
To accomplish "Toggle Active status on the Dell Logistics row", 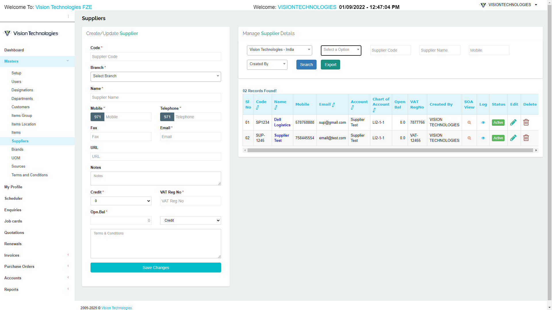I will [498, 122].
